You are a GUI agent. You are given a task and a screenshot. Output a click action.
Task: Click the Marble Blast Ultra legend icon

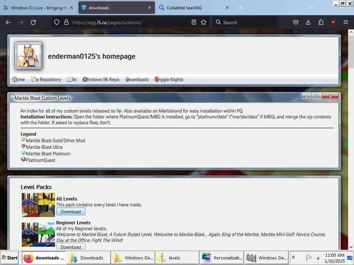tap(23, 146)
